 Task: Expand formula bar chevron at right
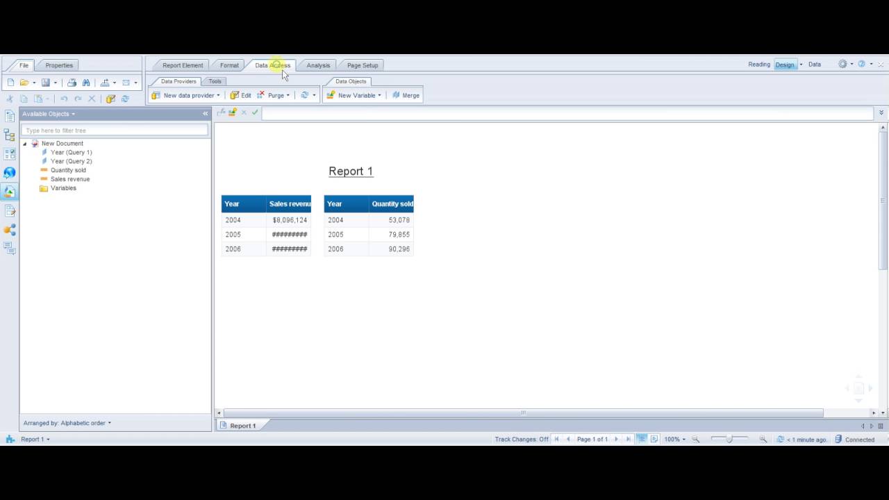pos(881,112)
